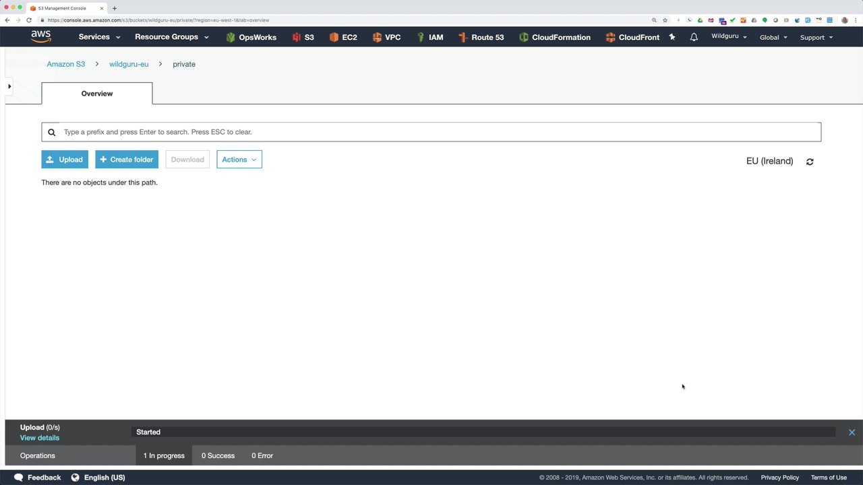Click the Upload (0/s) status text
The width and height of the screenshot is (863, 485).
pyautogui.click(x=40, y=427)
